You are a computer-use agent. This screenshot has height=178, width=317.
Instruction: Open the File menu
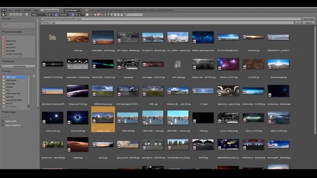(10, 10)
